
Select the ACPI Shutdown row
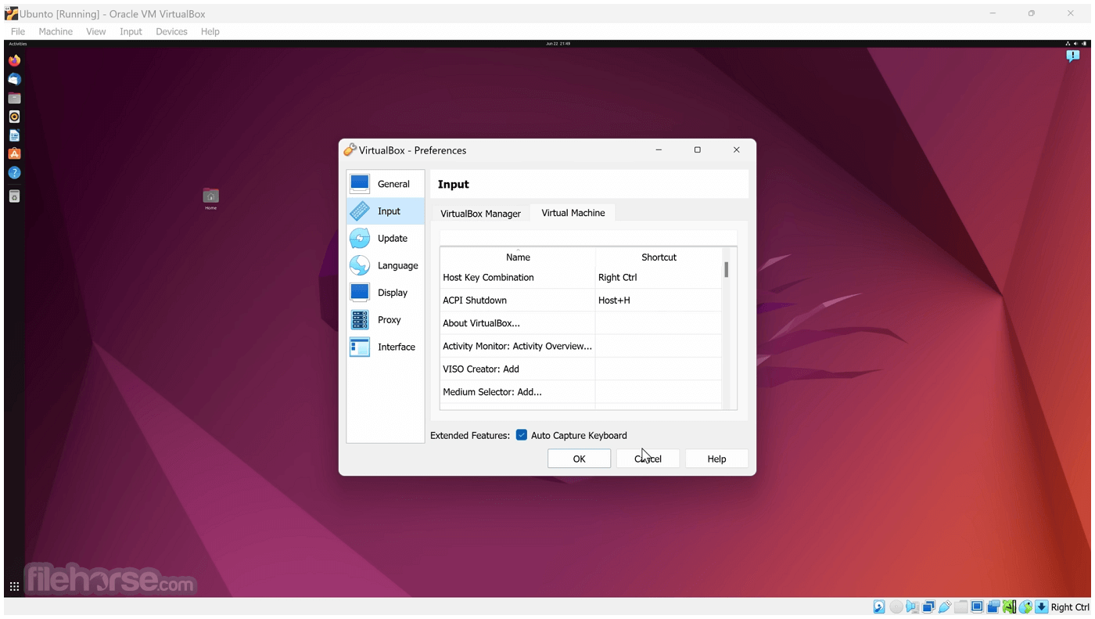(580, 300)
